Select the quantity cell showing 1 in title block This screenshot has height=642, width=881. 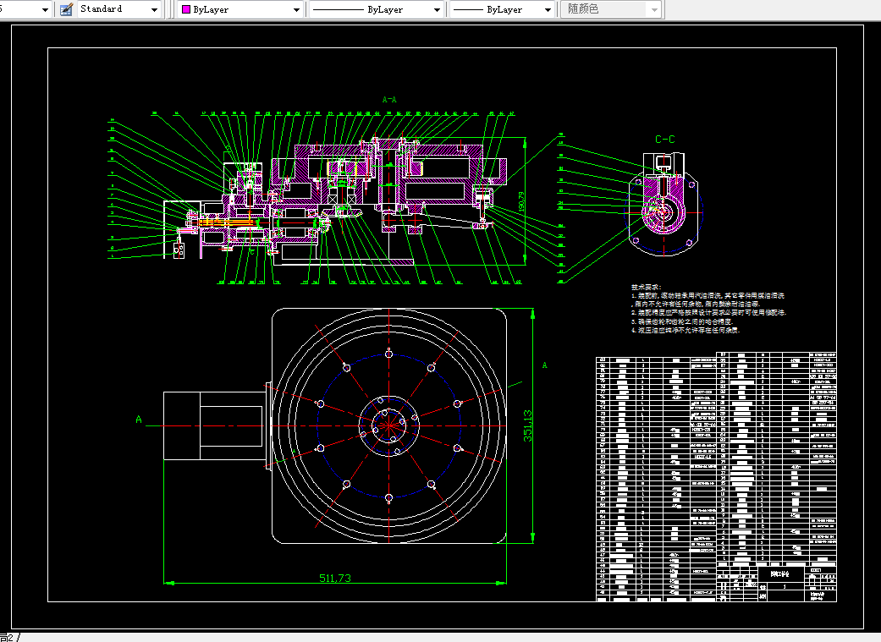click(x=785, y=587)
